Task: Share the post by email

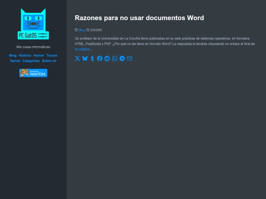Action: pyautogui.click(x=130, y=58)
